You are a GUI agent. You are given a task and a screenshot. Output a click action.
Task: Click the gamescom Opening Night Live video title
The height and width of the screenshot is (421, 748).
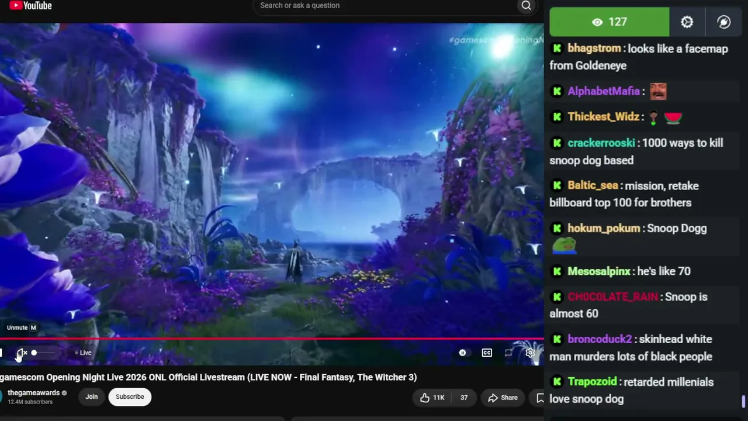208,377
